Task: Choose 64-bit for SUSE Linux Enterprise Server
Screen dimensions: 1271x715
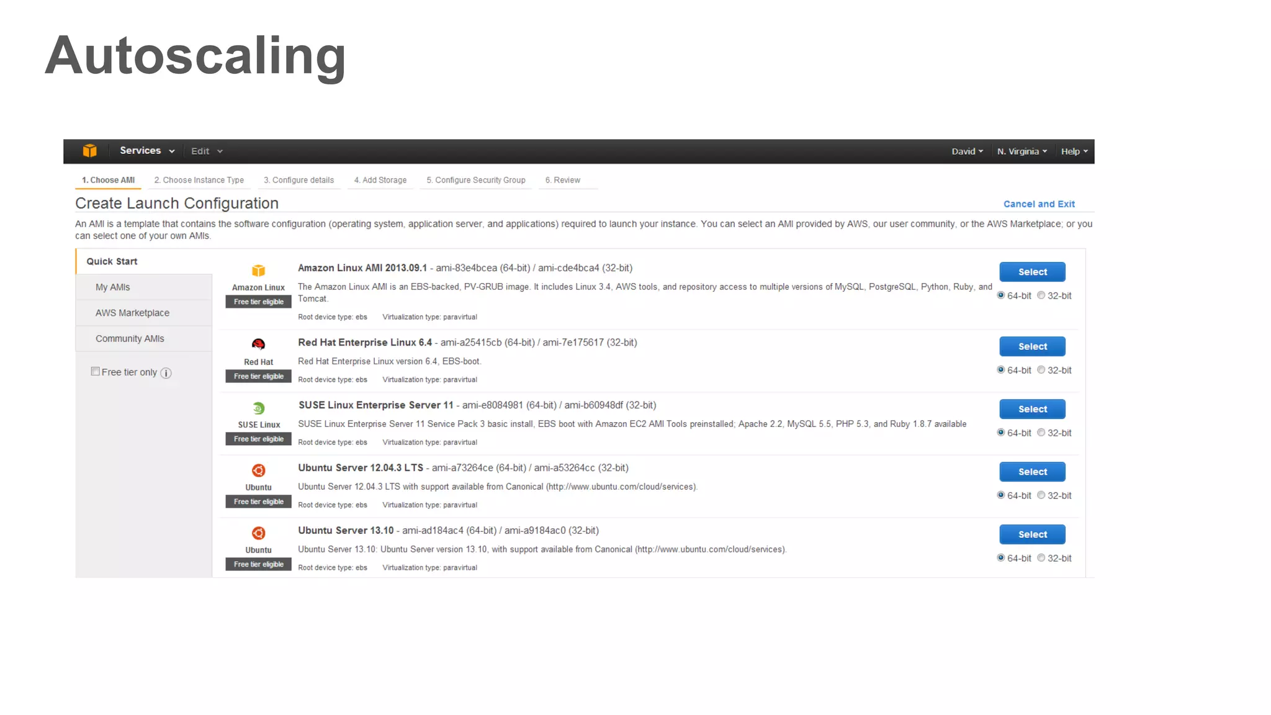Action: pyautogui.click(x=1001, y=433)
